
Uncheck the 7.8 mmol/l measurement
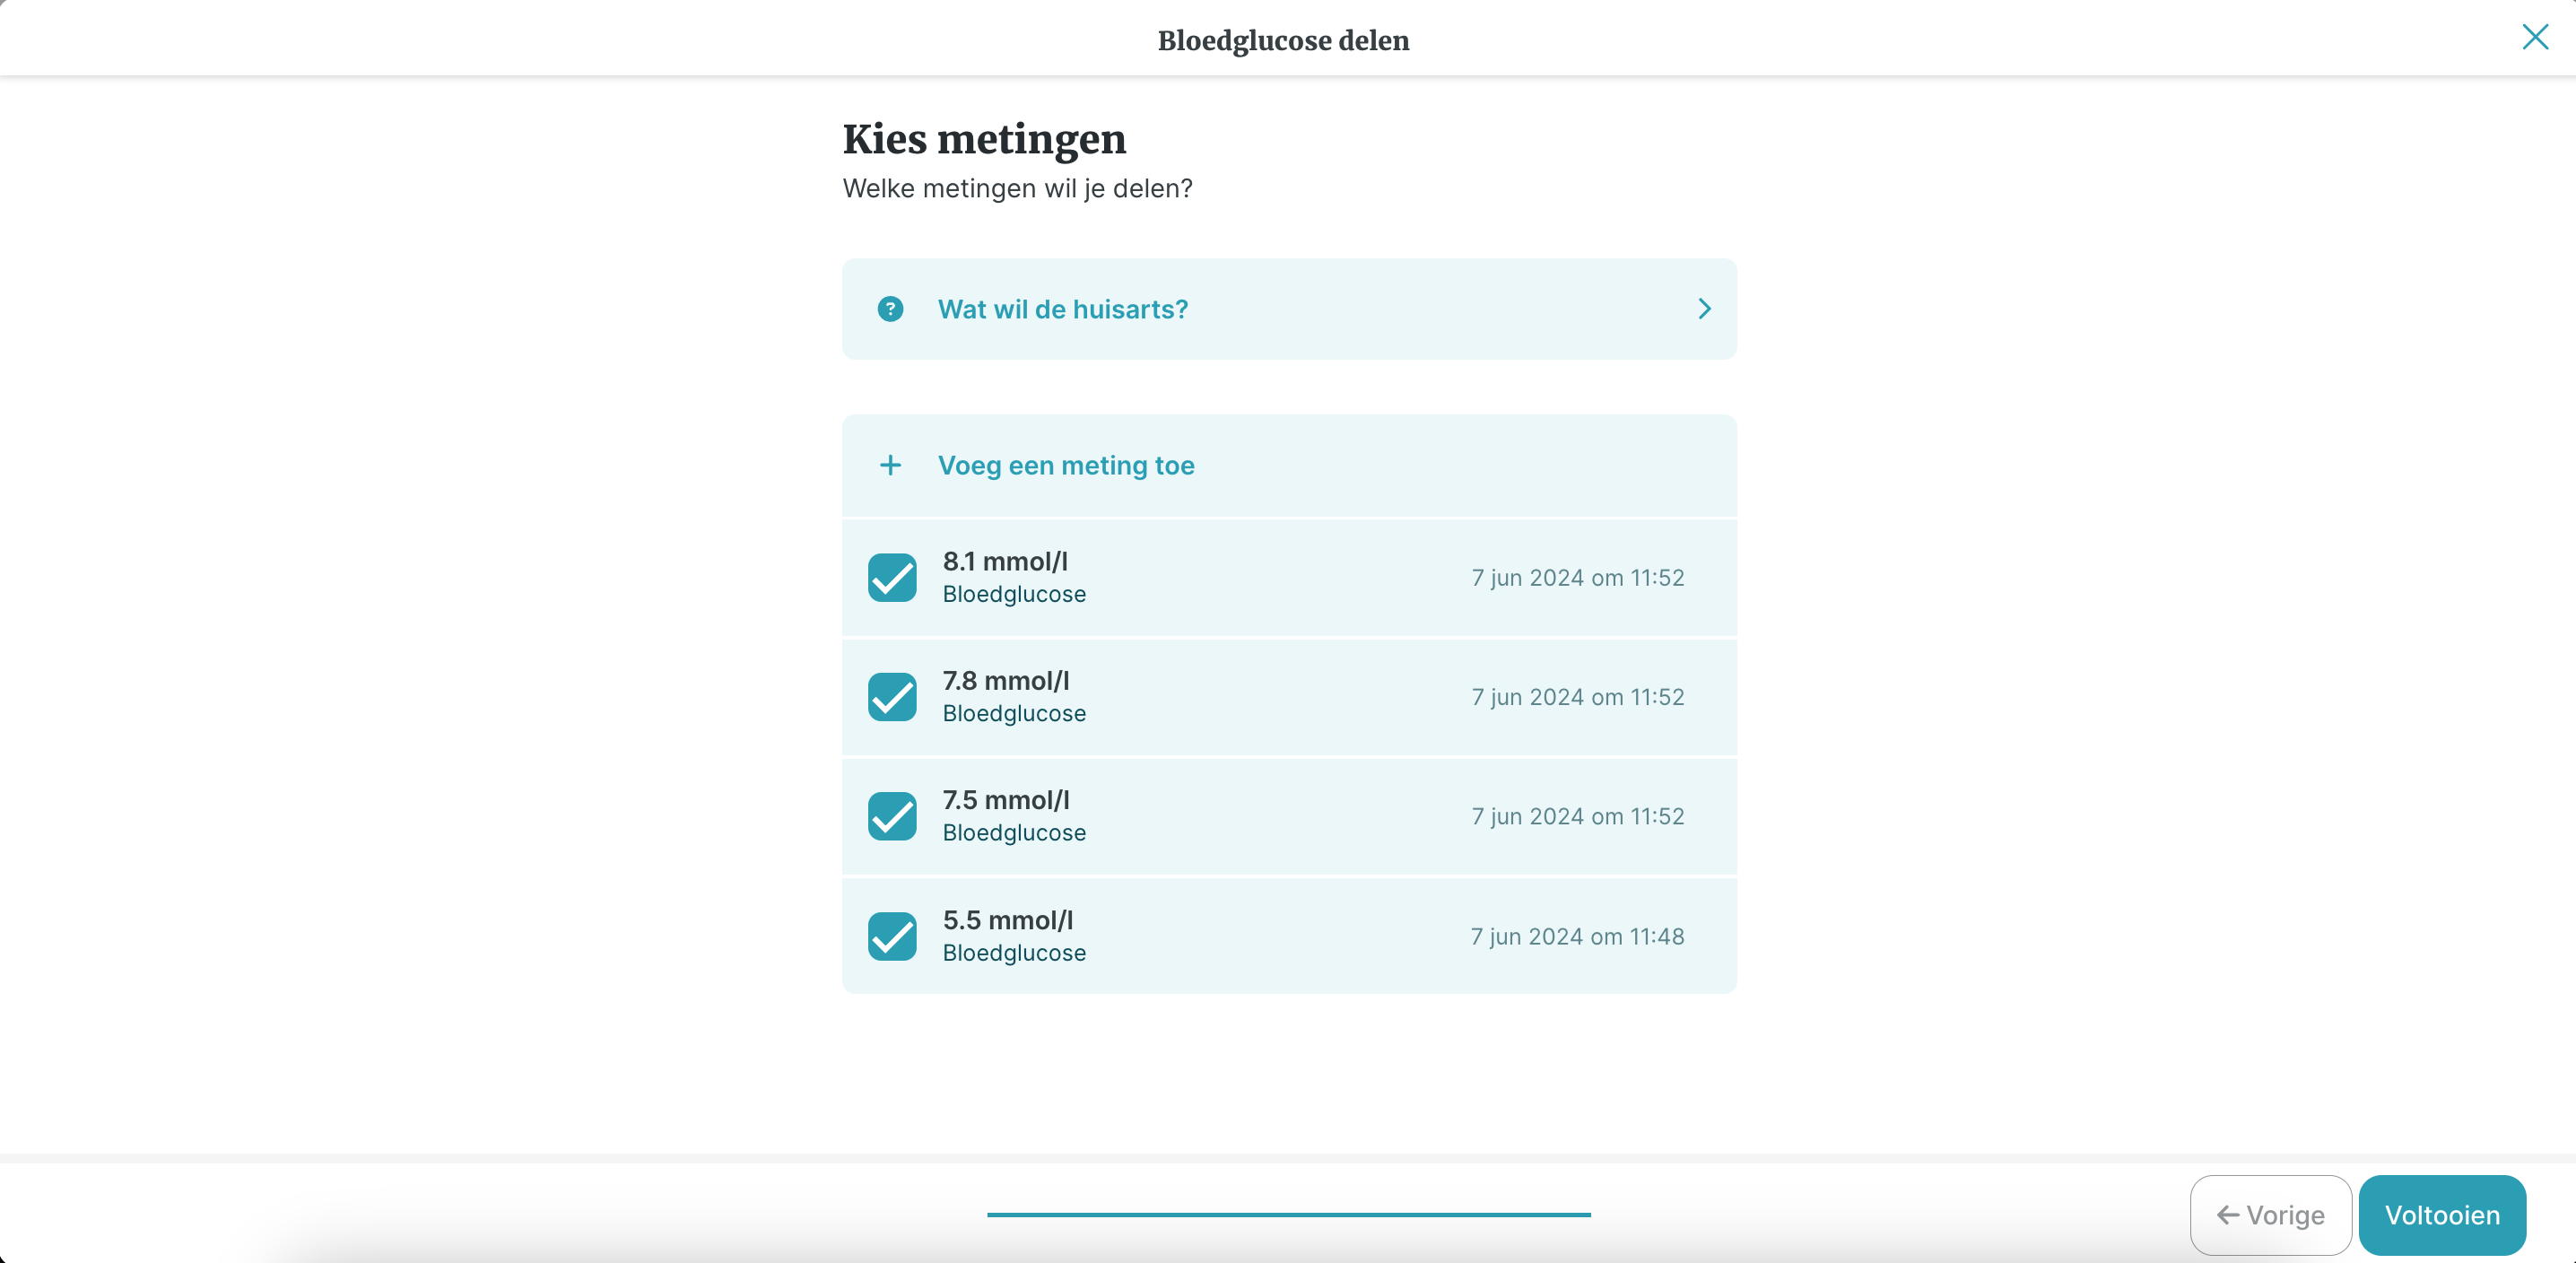tap(892, 697)
